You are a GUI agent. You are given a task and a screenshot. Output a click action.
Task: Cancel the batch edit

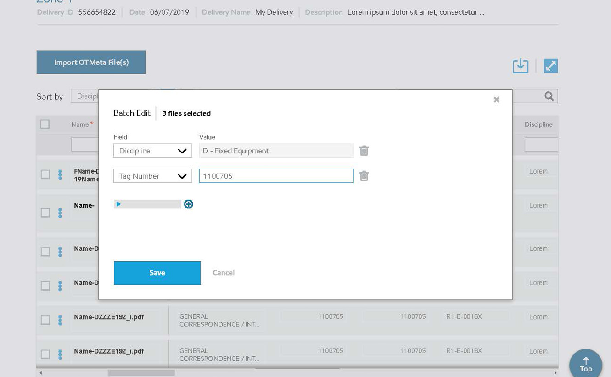tap(224, 272)
